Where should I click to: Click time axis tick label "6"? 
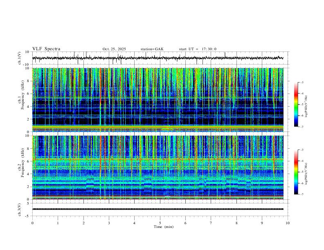[185, 223]
